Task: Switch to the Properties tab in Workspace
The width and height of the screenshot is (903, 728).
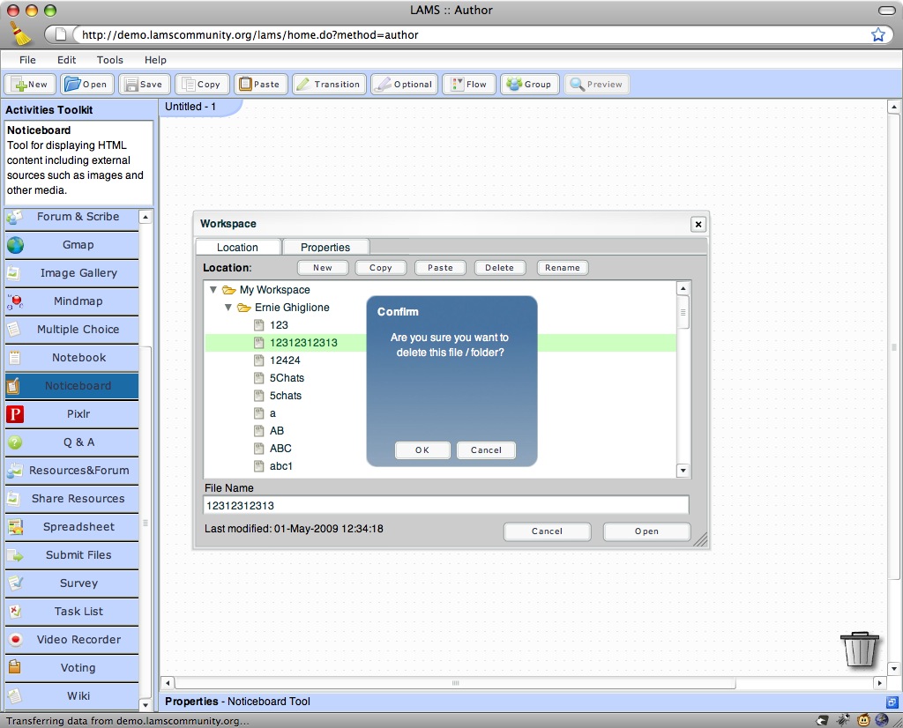Action: pyautogui.click(x=325, y=248)
